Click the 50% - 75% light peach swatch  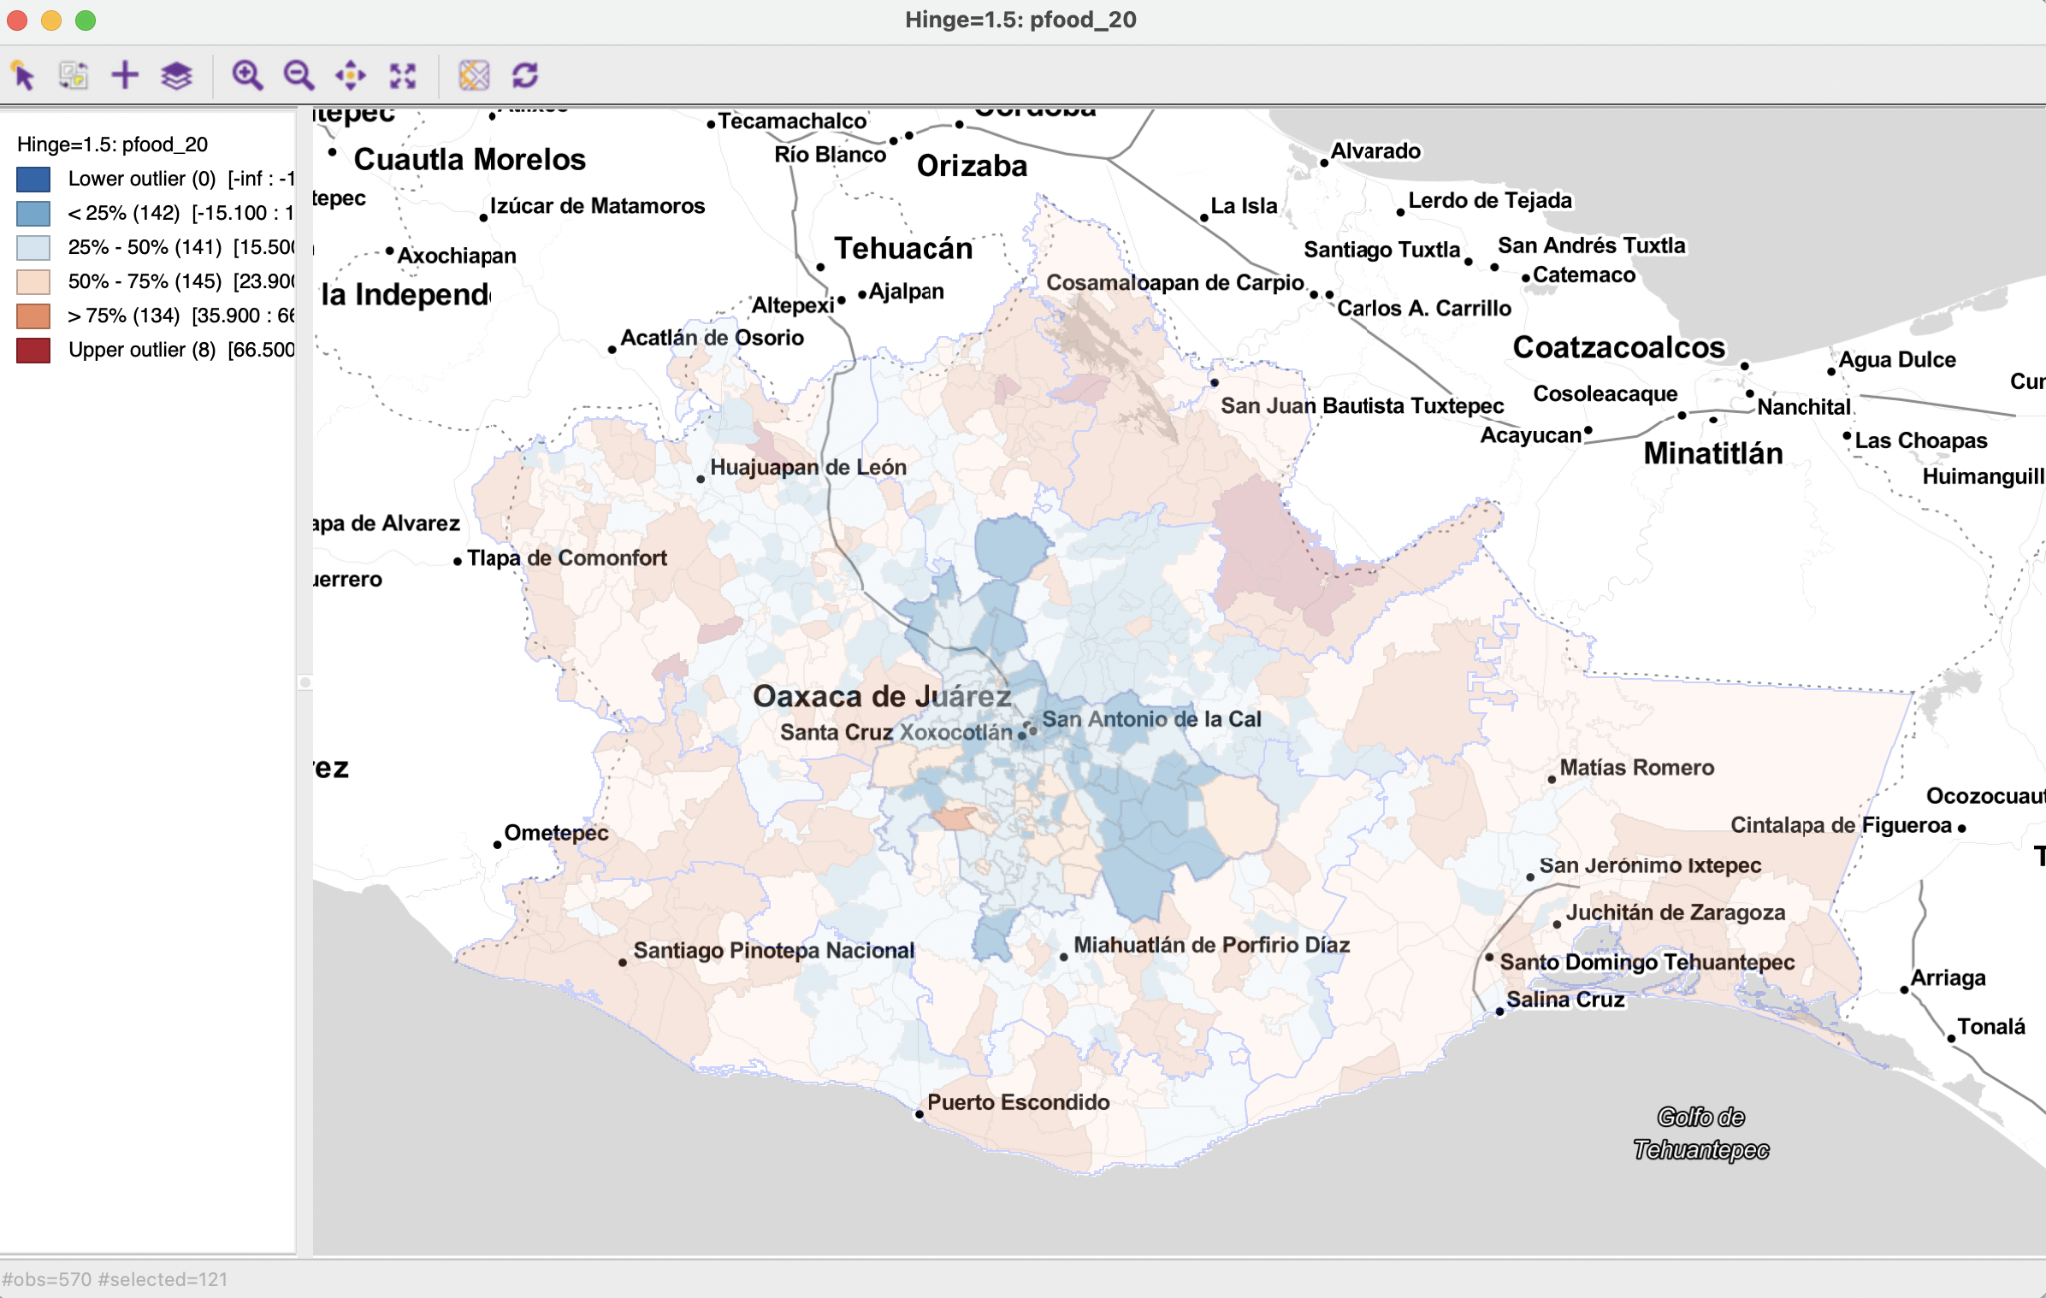click(x=33, y=281)
